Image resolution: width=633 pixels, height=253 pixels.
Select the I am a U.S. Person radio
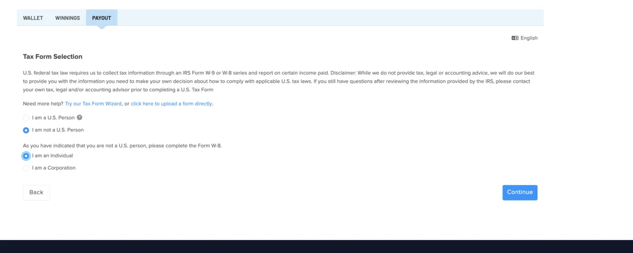26,118
